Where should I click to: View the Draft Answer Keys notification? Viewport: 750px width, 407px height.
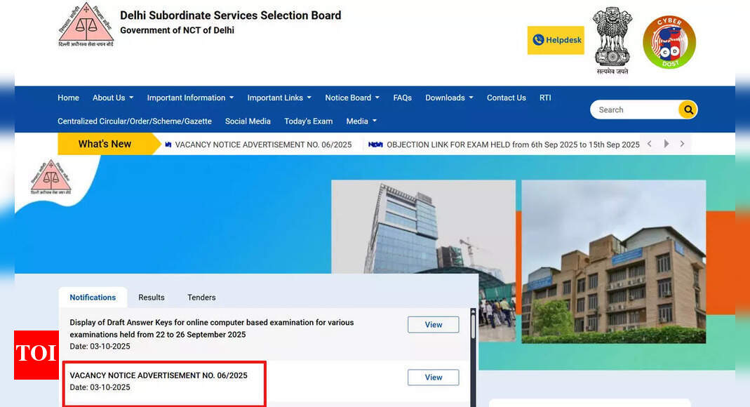433,325
